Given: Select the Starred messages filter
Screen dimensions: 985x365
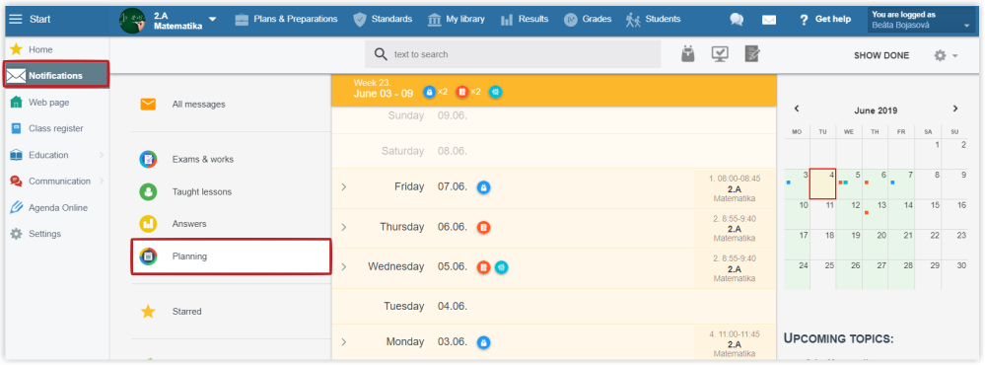Looking at the screenshot, I should (186, 312).
